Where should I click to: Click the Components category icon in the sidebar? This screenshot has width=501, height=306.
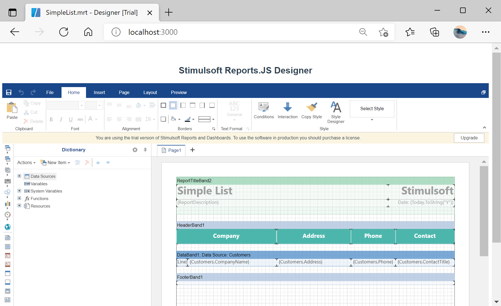[x=8, y=170]
